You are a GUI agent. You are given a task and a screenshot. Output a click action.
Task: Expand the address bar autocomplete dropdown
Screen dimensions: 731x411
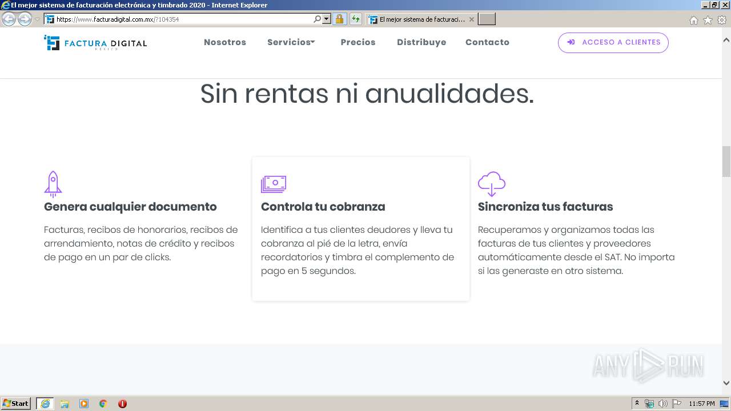327,19
